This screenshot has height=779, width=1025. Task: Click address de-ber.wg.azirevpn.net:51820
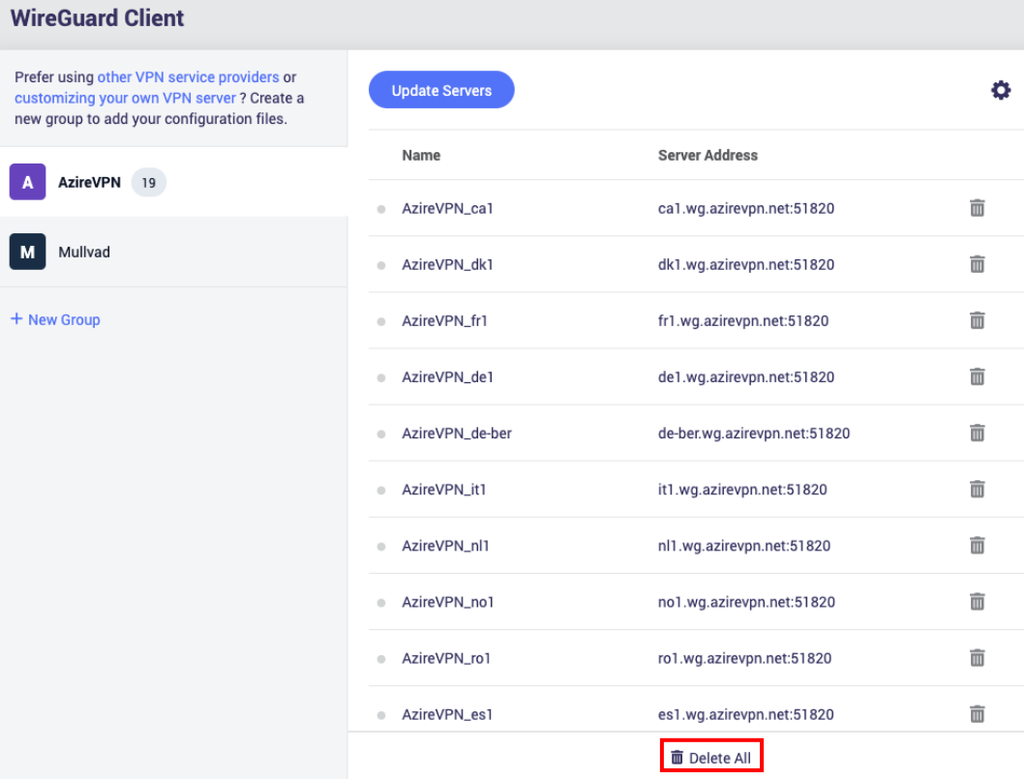point(754,434)
